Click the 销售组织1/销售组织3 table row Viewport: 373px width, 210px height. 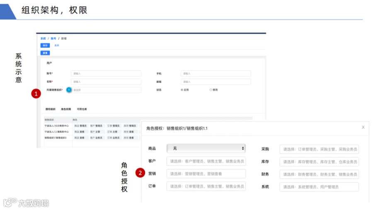click(92, 138)
